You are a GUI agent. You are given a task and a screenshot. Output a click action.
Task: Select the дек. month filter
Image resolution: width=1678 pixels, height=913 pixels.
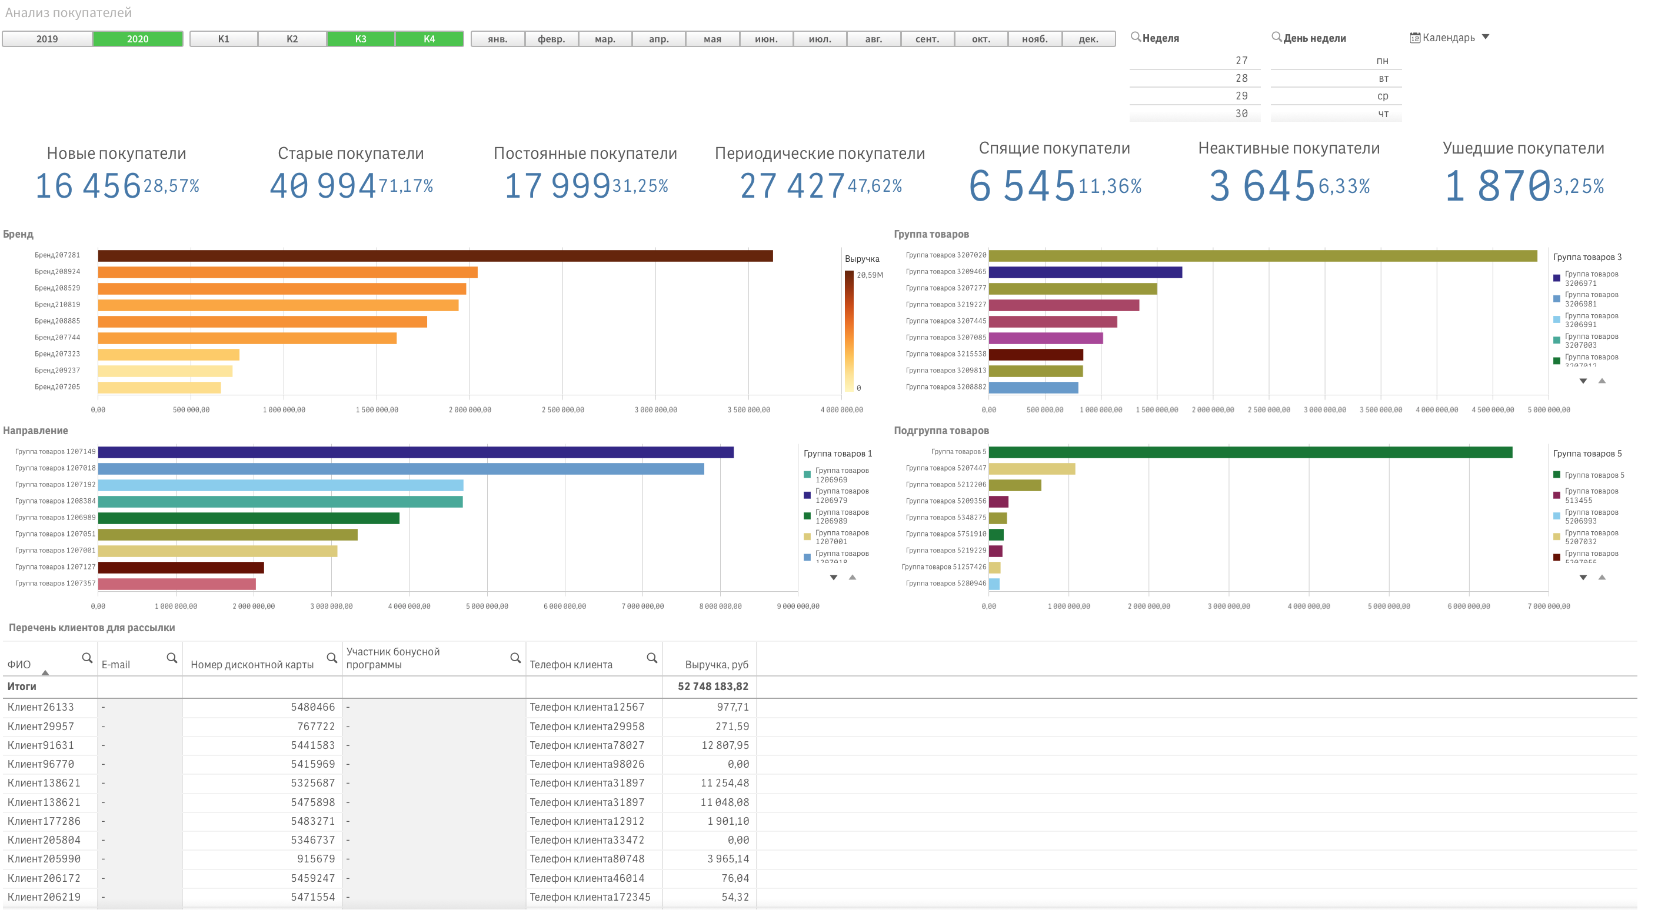tap(1088, 39)
